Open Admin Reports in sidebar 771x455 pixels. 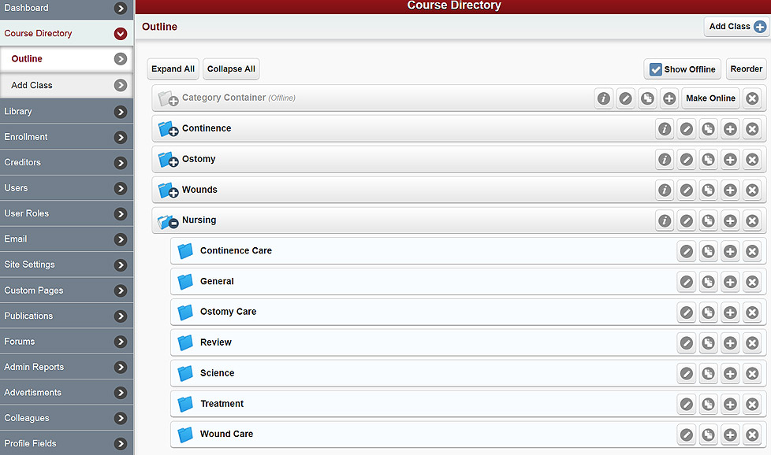click(x=66, y=367)
